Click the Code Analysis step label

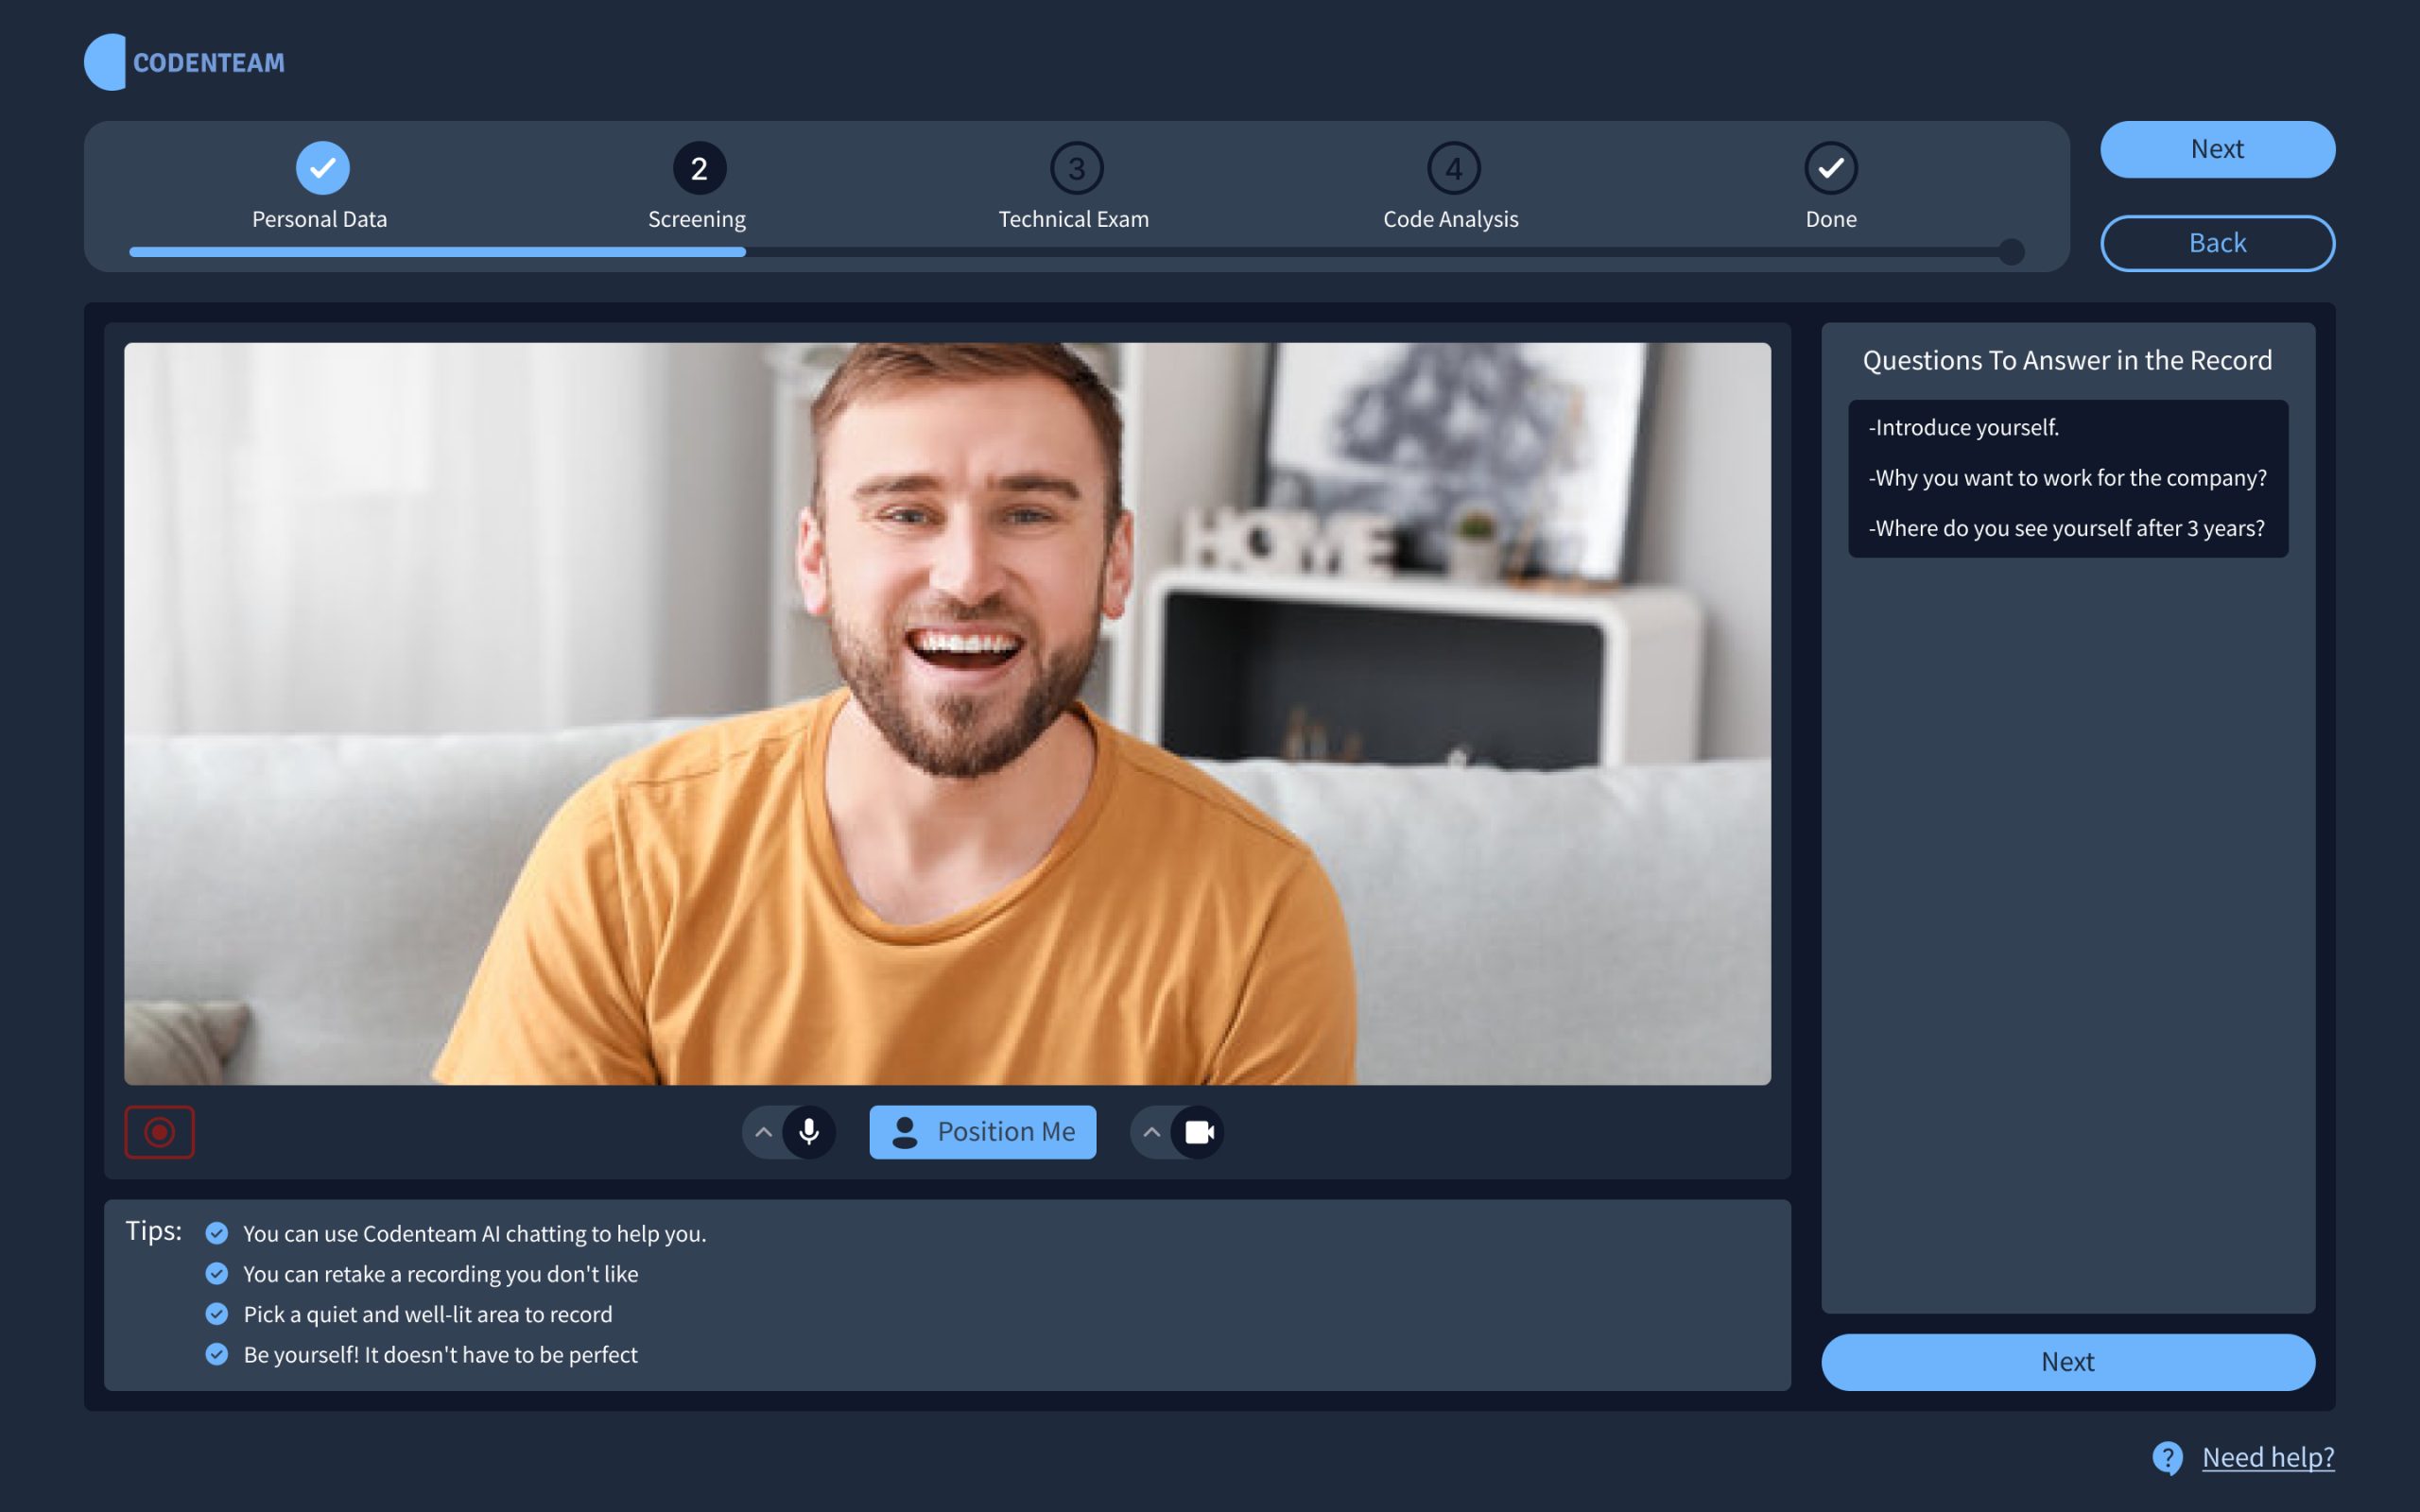pyautogui.click(x=1450, y=219)
